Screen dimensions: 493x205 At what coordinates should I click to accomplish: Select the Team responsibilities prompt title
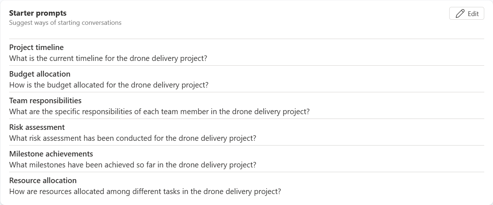point(45,101)
